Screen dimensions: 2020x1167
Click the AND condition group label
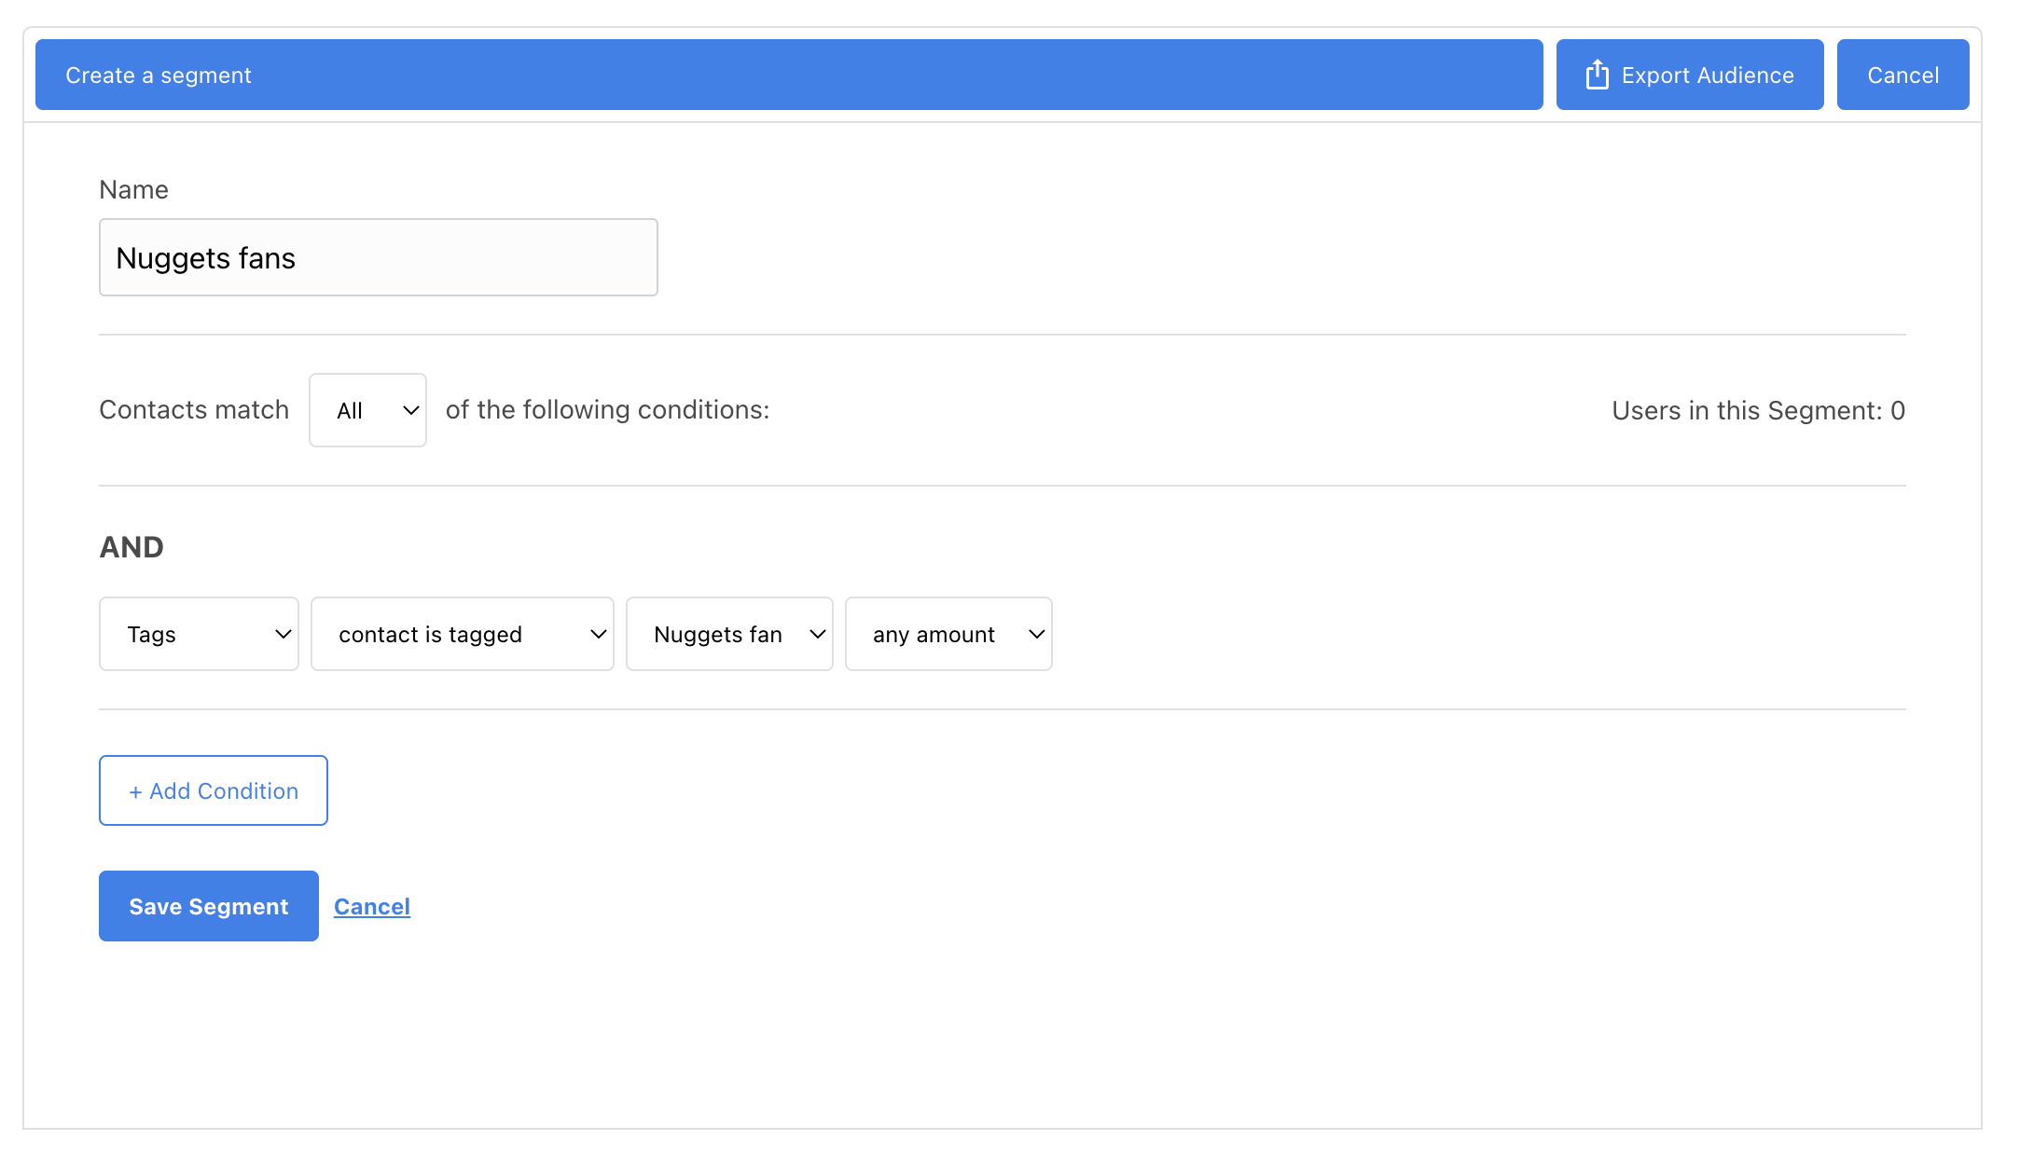click(x=131, y=547)
